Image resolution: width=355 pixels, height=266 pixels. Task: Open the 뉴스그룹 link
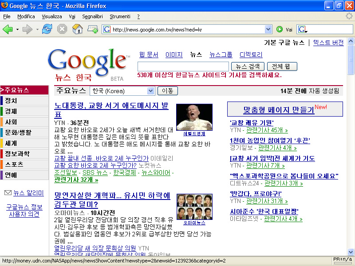click(x=221, y=55)
